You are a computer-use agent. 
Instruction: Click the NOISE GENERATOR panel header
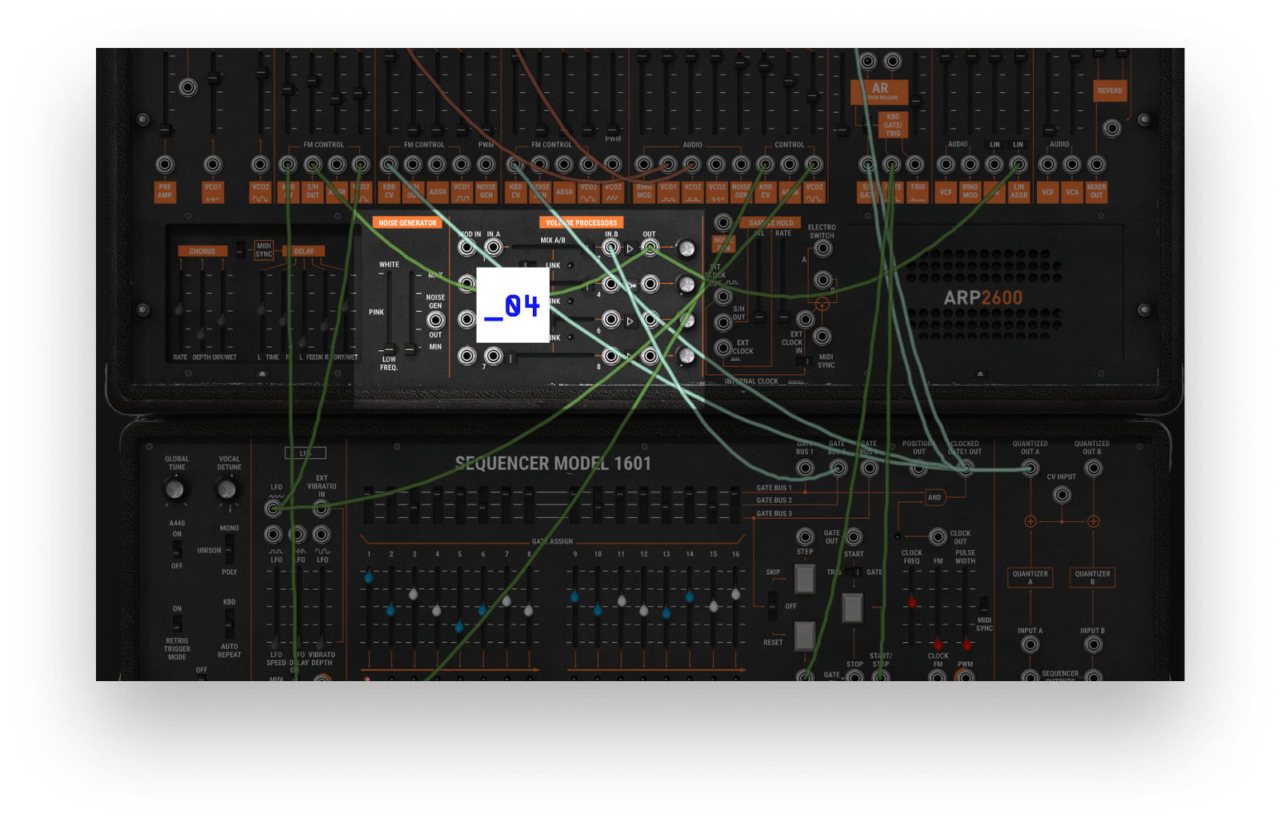(406, 222)
